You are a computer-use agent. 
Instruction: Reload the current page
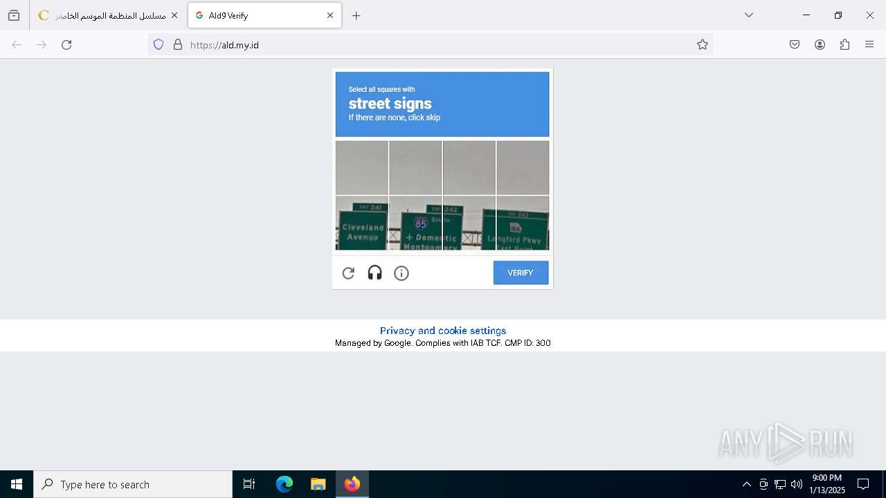coord(66,45)
